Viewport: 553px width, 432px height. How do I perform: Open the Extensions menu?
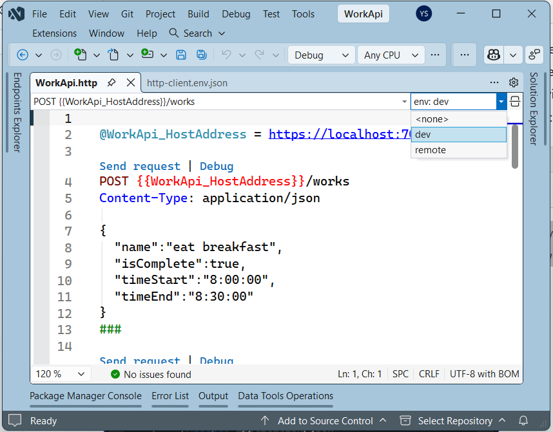[x=54, y=33]
